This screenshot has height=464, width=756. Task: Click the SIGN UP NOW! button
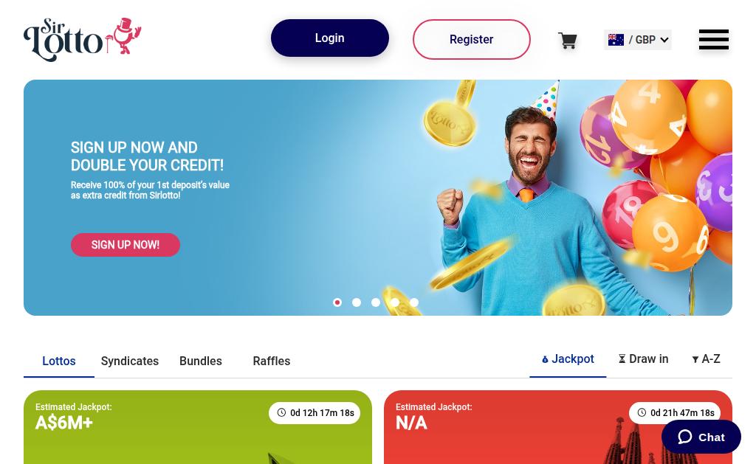(x=126, y=245)
